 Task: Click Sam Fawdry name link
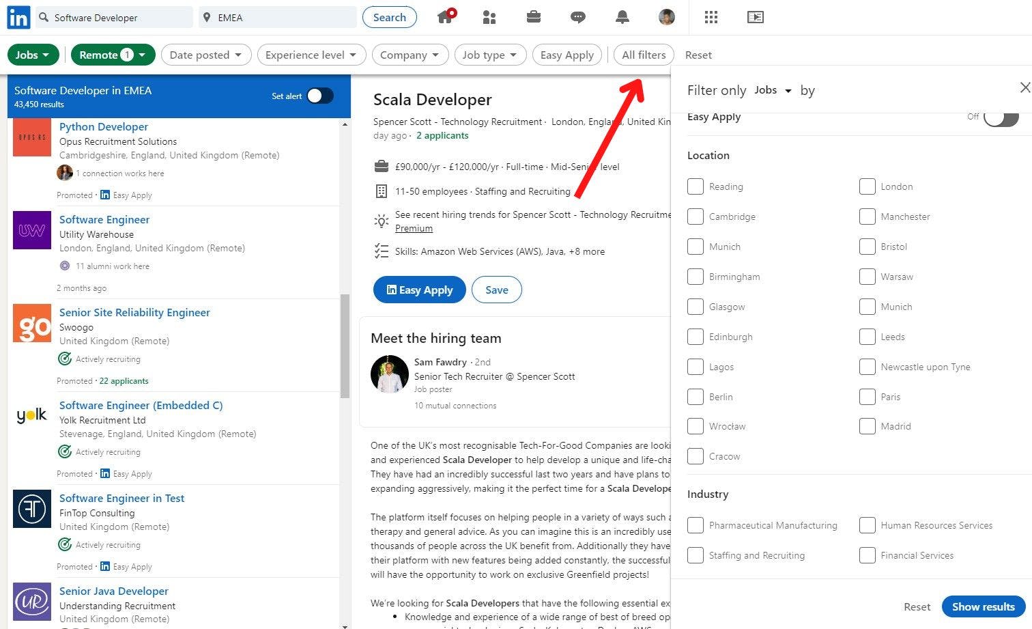[x=440, y=362]
